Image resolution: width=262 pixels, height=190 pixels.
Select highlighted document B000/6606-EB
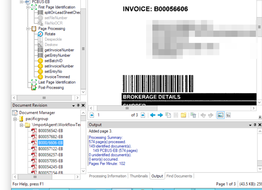point(50,143)
